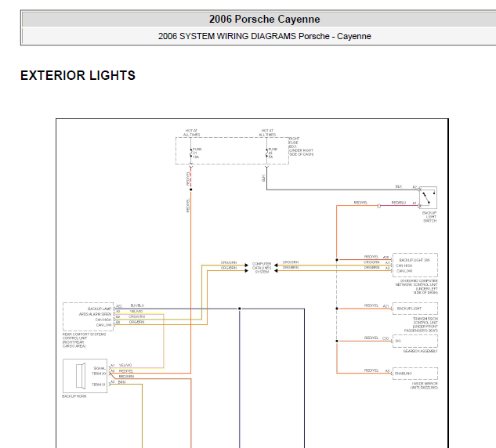This screenshot has height=448, width=496.
Task: Click the 'BACKUP HORN' caption
Action: point(74,396)
